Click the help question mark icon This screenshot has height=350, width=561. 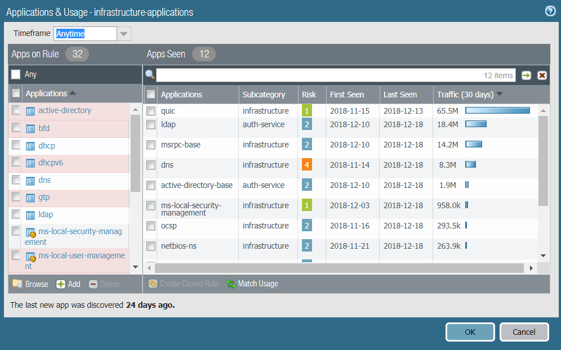click(550, 11)
